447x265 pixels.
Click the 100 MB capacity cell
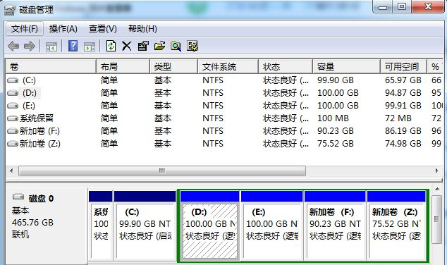333,118
